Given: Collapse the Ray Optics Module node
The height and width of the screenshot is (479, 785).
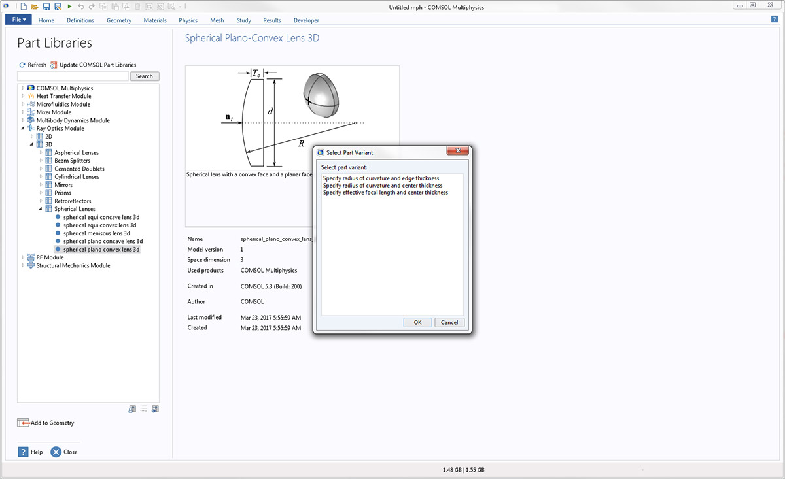Looking at the screenshot, I should tap(23, 129).
